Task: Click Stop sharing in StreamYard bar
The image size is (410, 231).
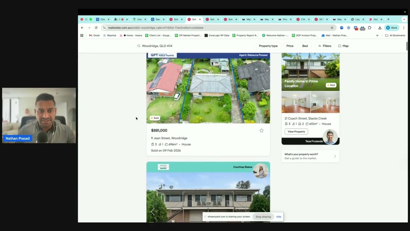Action: tap(263, 217)
